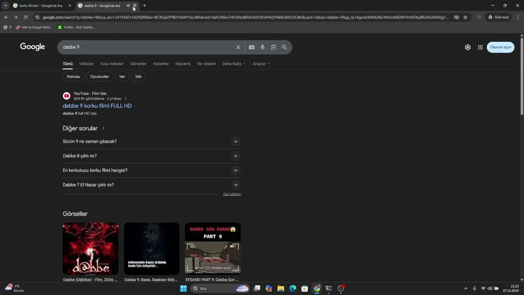The height and width of the screenshot is (295, 524).
Task: Open the tab search dropdown in Chrome
Action: (5, 6)
